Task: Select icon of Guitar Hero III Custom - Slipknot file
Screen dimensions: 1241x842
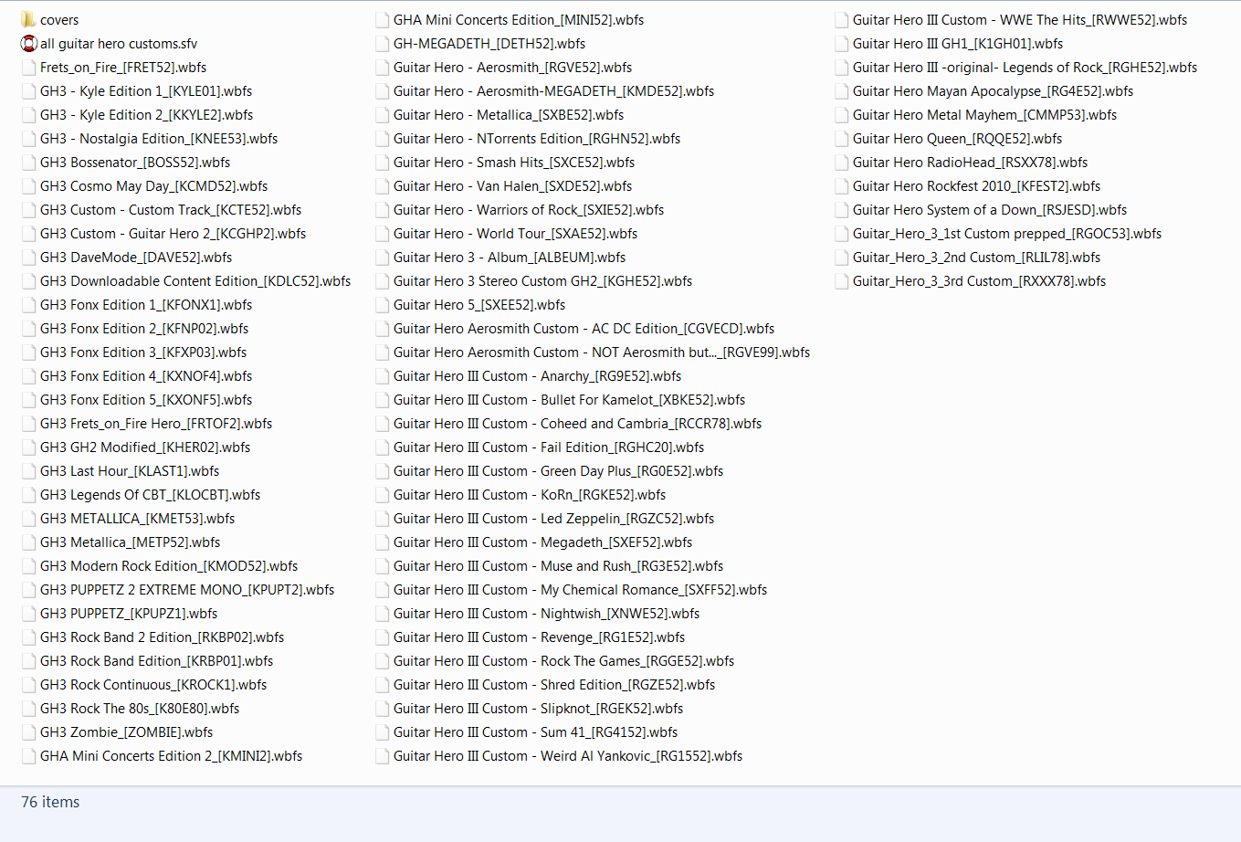Action: point(383,708)
